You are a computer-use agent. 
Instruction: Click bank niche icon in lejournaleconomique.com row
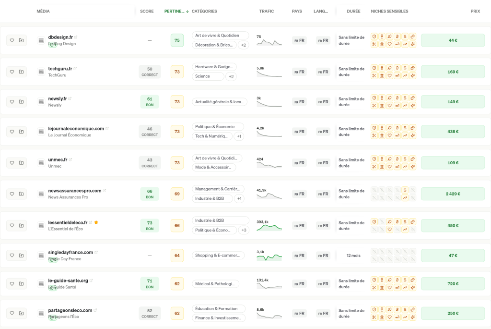[x=382, y=135]
